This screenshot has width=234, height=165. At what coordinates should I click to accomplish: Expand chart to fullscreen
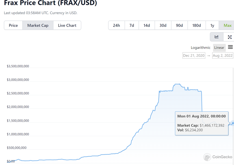(x=229, y=37)
